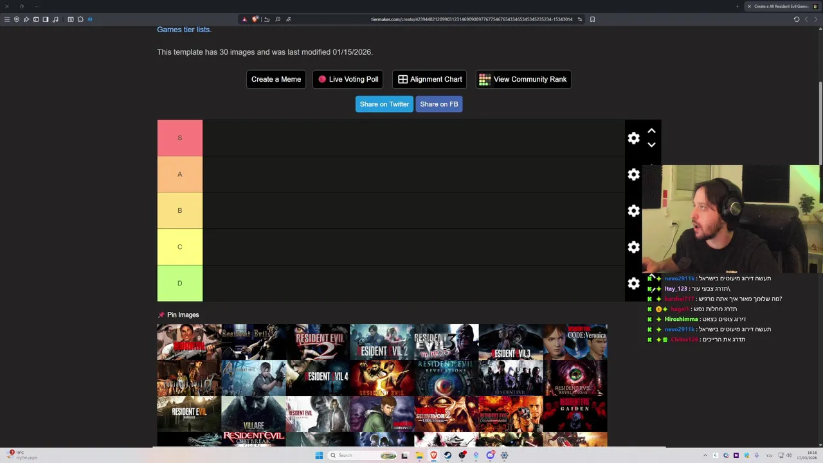
Task: Share tier list on FB
Action: point(439,104)
